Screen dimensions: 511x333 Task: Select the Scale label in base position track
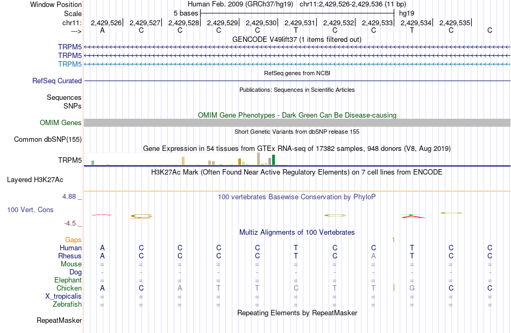pyautogui.click(x=73, y=13)
